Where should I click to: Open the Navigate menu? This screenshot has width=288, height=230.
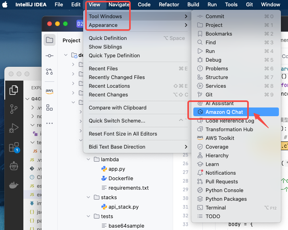point(119,5)
